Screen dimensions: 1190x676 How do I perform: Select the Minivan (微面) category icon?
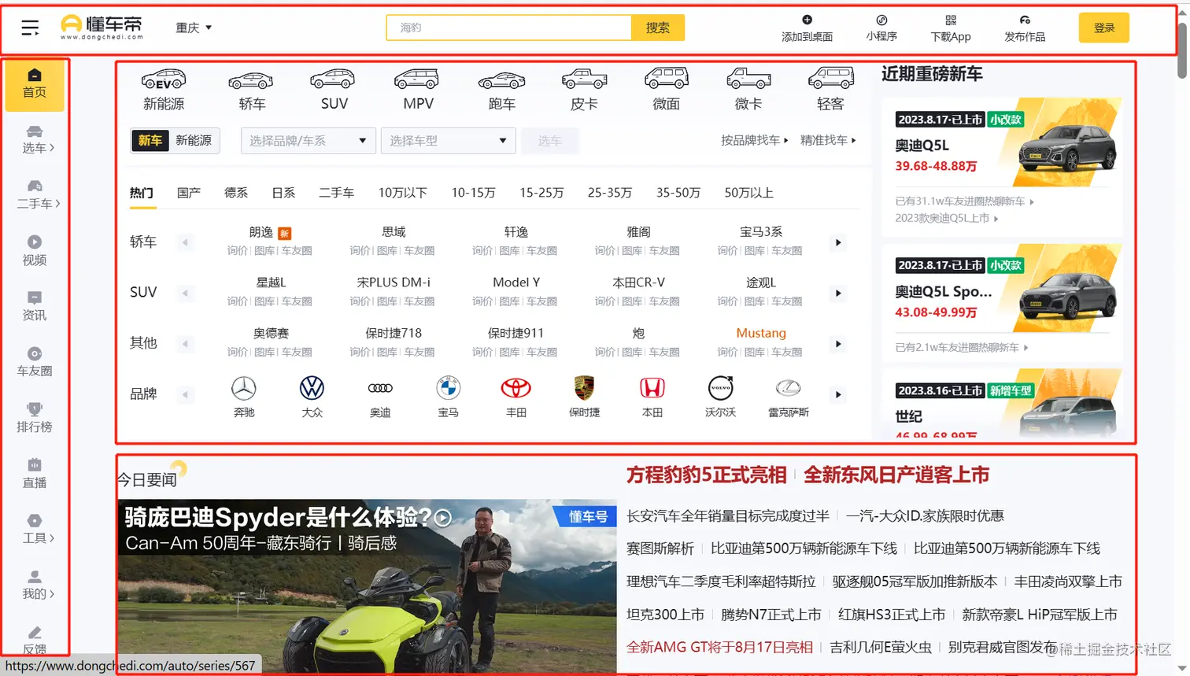pos(666,79)
